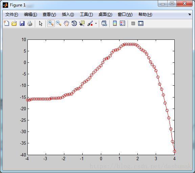Close the Figure 1 window
195x173 pixels.
point(185,3)
